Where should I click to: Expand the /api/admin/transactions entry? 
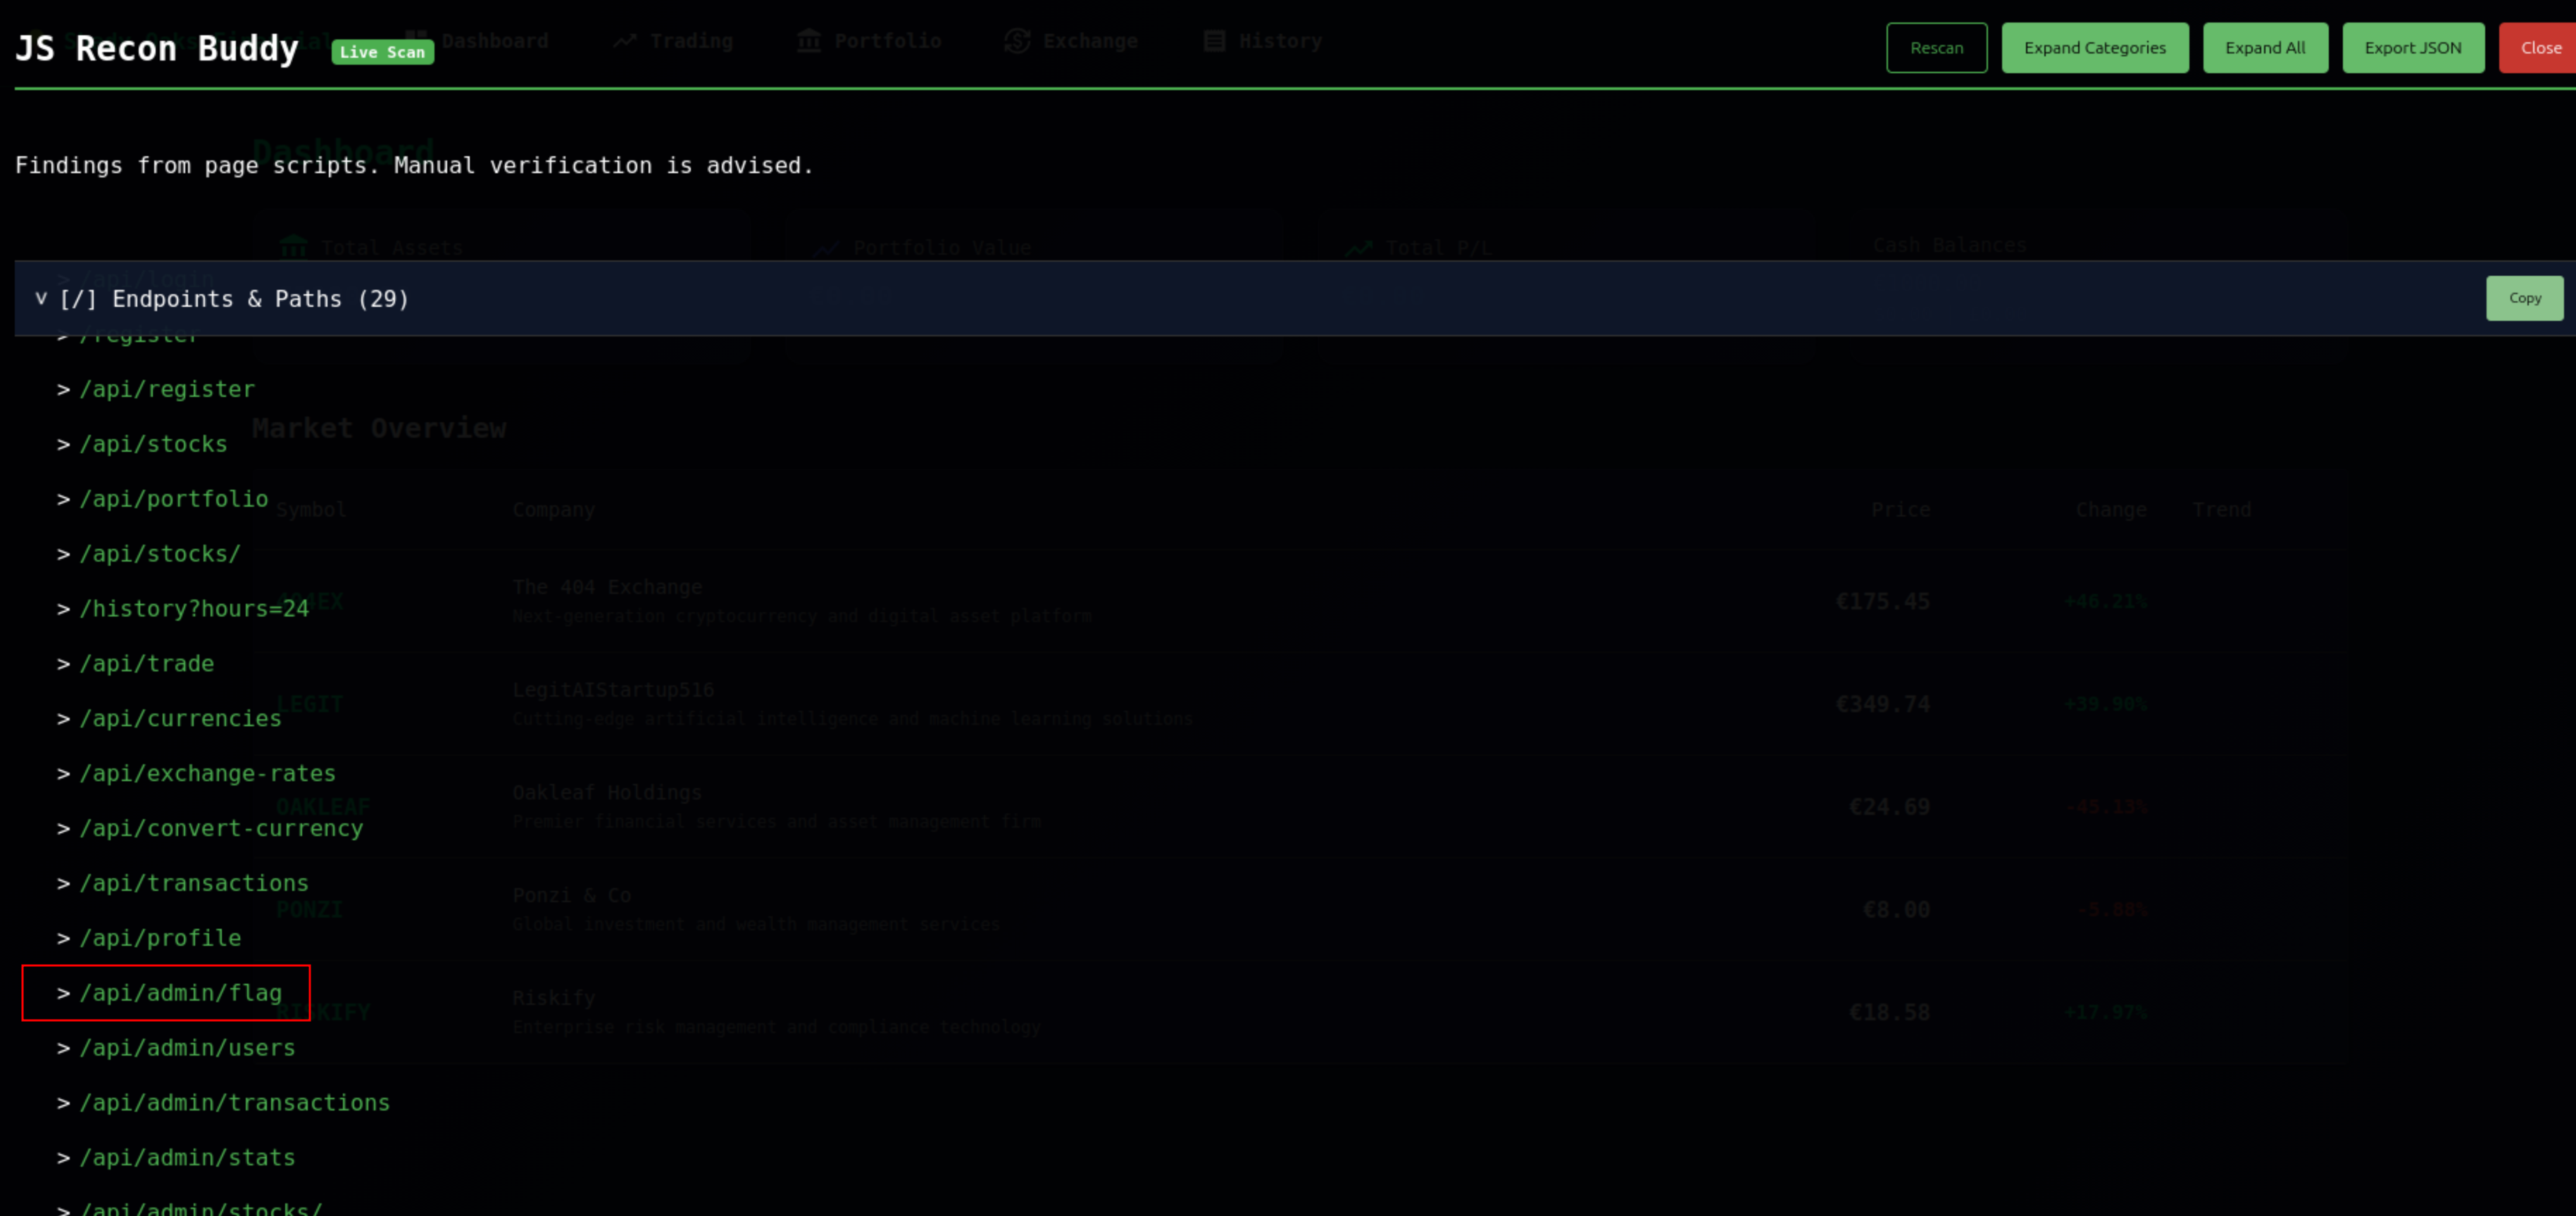click(234, 1102)
